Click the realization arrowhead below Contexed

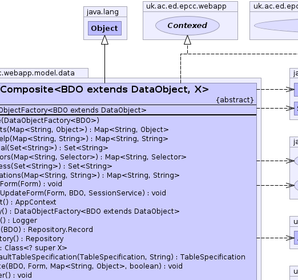coord(187,40)
